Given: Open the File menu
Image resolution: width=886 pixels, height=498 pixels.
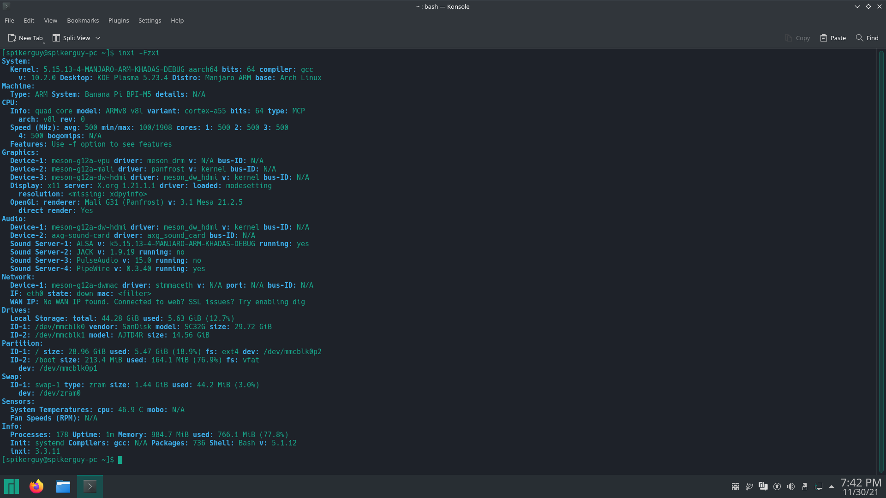Looking at the screenshot, I should point(9,20).
